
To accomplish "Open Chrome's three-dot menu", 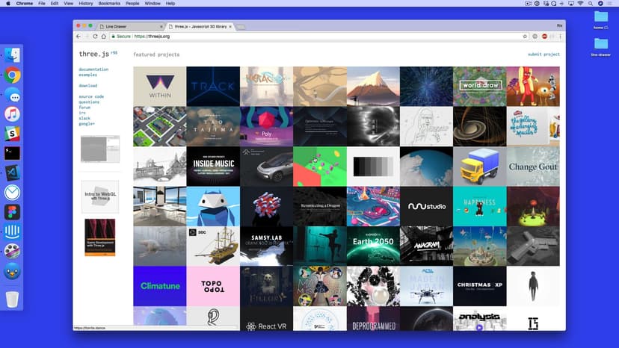I will click(560, 36).
